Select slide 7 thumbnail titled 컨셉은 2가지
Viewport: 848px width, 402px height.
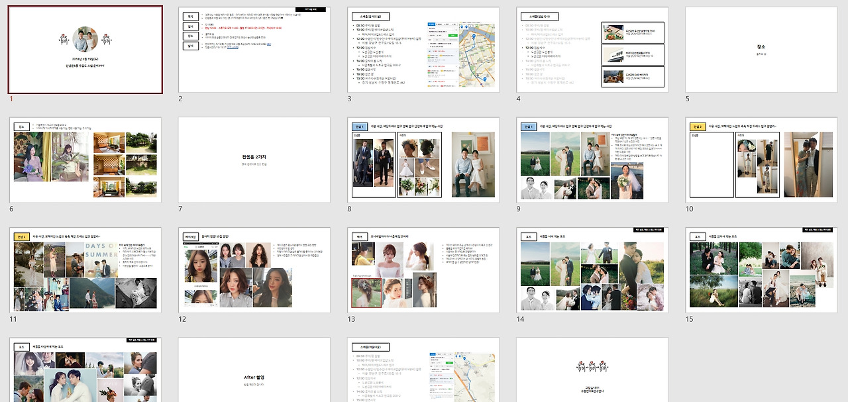pyautogui.click(x=254, y=160)
